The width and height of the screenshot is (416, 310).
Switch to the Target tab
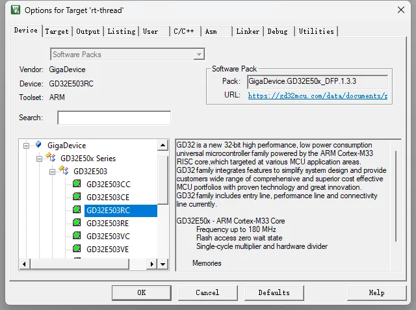57,32
